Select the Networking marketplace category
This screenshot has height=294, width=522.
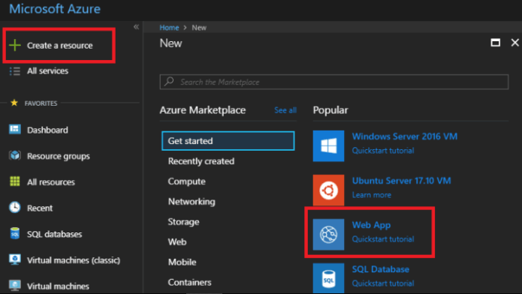click(x=192, y=202)
